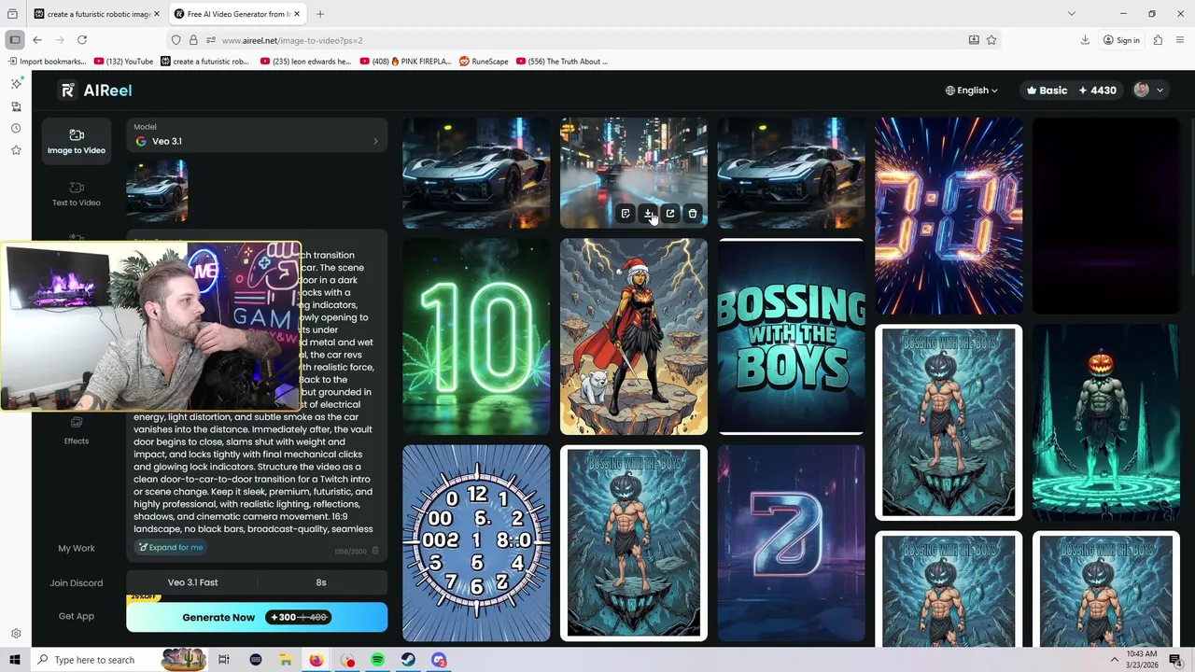Screen dimensions: 1195x672
Task: Open Spotify from taskbar
Action: pyautogui.click(x=377, y=660)
